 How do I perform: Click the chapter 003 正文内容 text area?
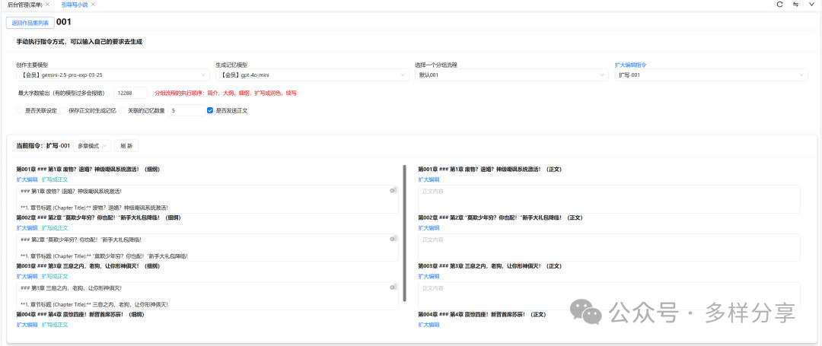coord(609,296)
